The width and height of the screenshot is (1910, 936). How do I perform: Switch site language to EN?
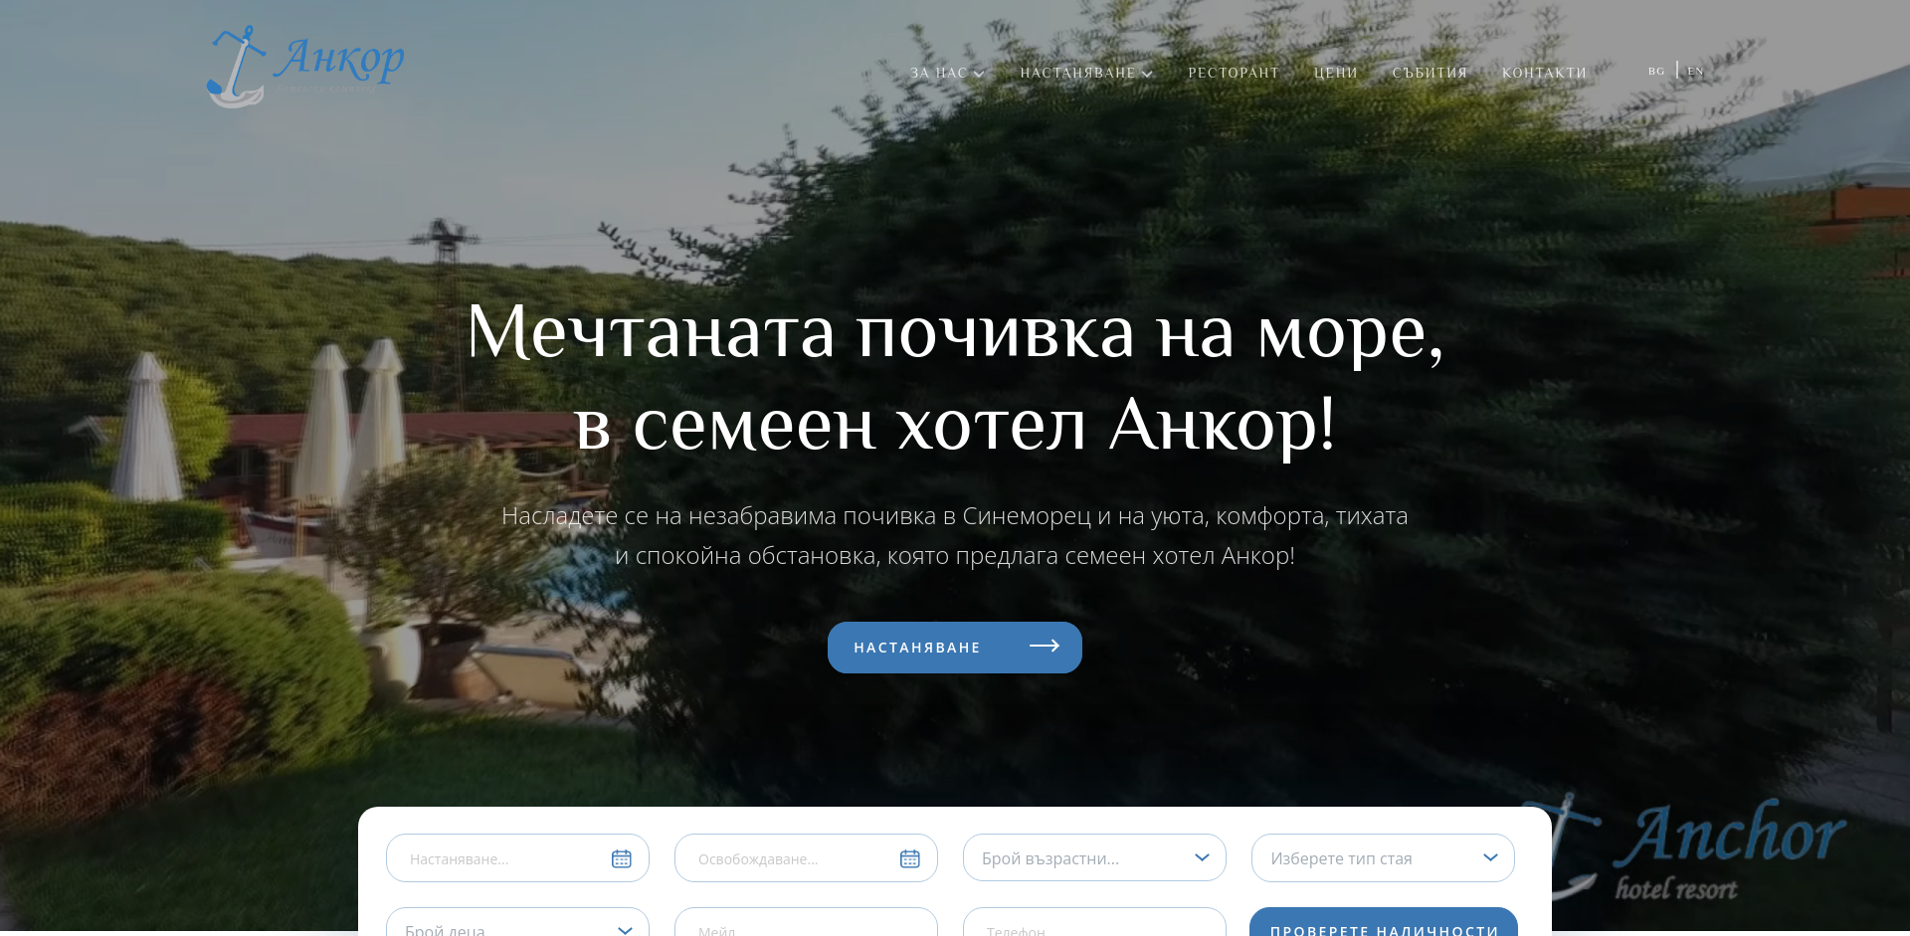coord(1696,72)
